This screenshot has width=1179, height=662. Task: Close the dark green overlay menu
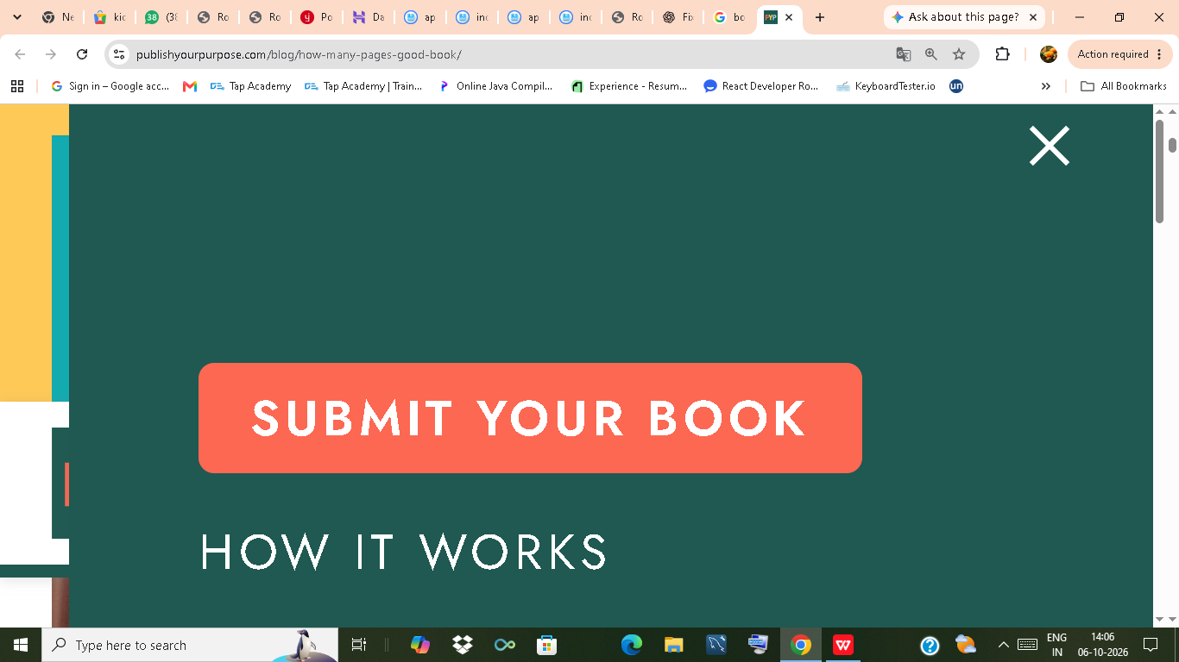tap(1050, 146)
